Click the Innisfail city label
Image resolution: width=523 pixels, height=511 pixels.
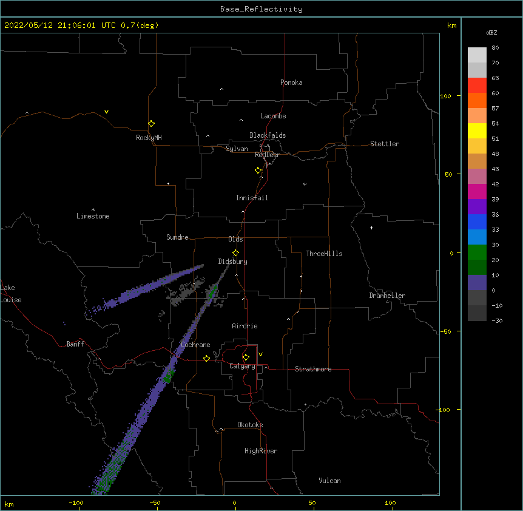click(252, 198)
